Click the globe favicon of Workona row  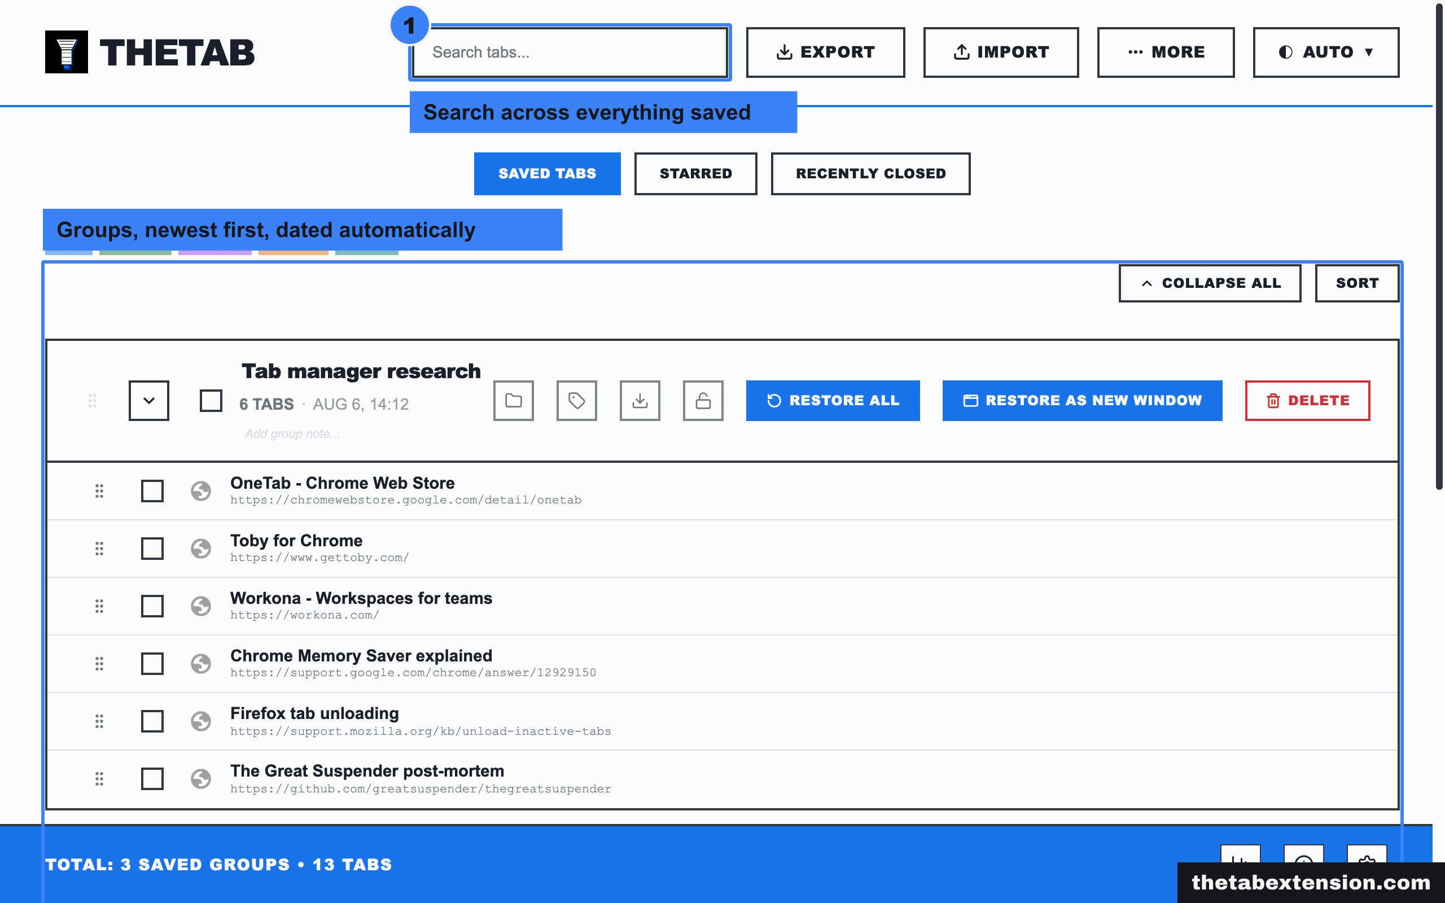200,606
